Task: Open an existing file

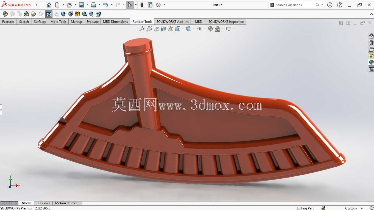Action: pyautogui.click(x=69, y=5)
